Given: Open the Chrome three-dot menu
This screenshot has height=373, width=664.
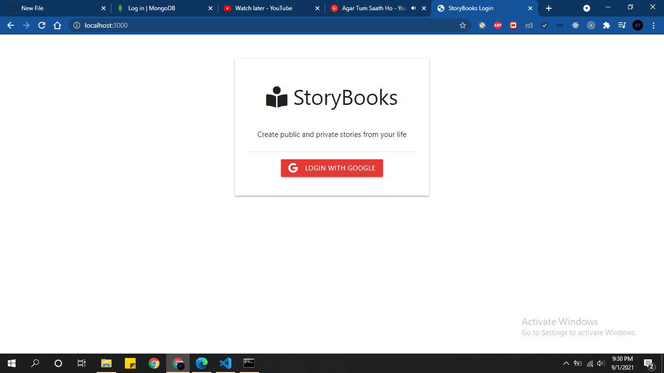Looking at the screenshot, I should pos(653,25).
